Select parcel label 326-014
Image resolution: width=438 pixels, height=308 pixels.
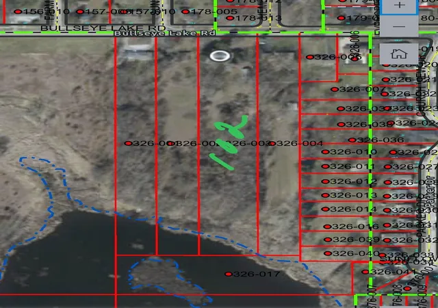[x=353, y=209]
